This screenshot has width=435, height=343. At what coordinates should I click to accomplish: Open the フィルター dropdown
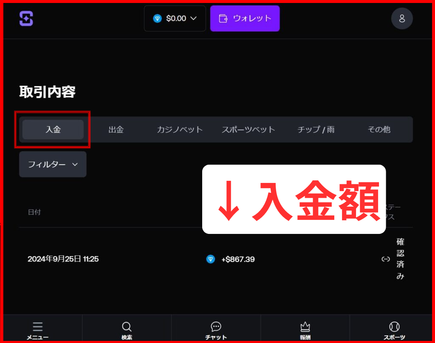click(53, 164)
